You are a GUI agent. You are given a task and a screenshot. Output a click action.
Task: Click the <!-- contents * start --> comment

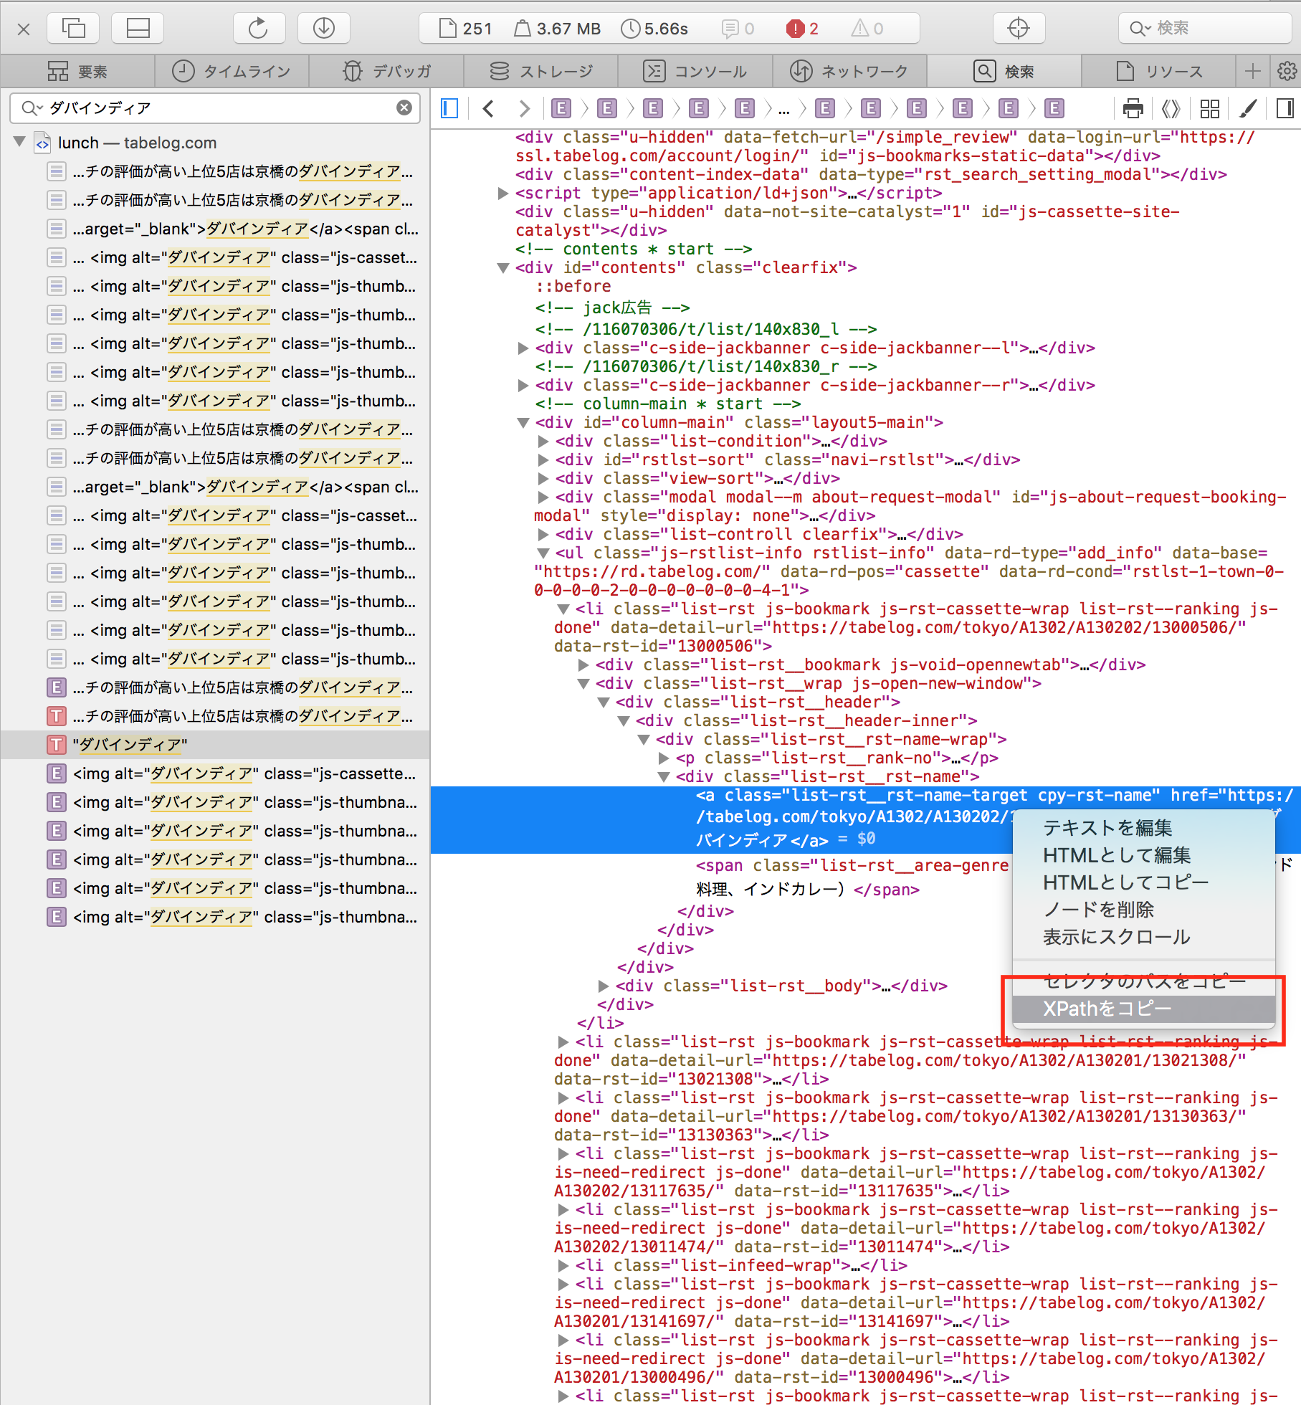point(634,249)
